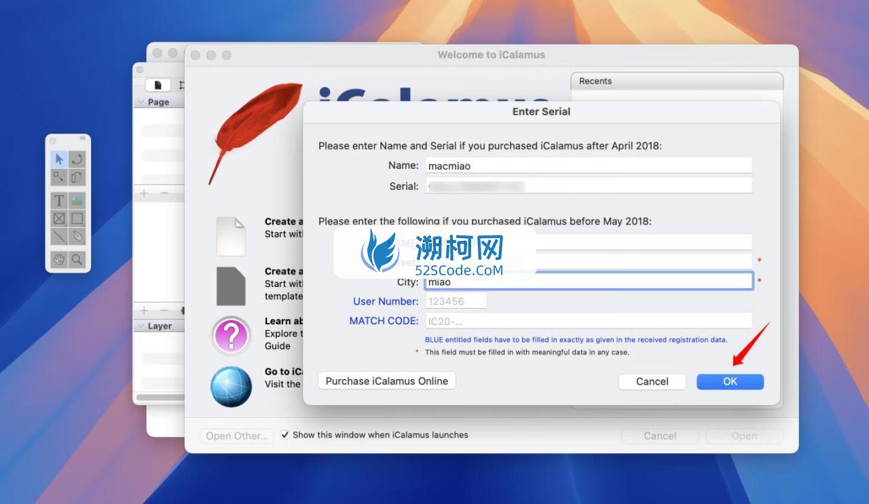Open the blue globe website icon

tap(231, 387)
